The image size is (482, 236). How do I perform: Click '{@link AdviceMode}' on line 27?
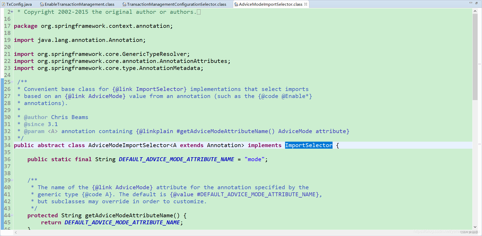click(x=95, y=96)
